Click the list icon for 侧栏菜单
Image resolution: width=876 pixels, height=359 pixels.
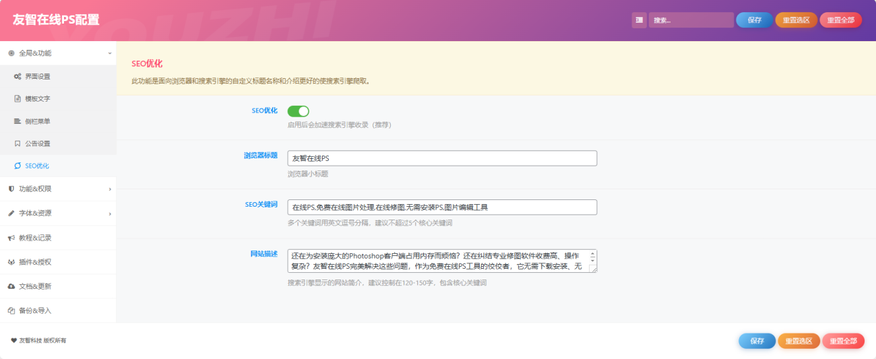click(x=18, y=121)
